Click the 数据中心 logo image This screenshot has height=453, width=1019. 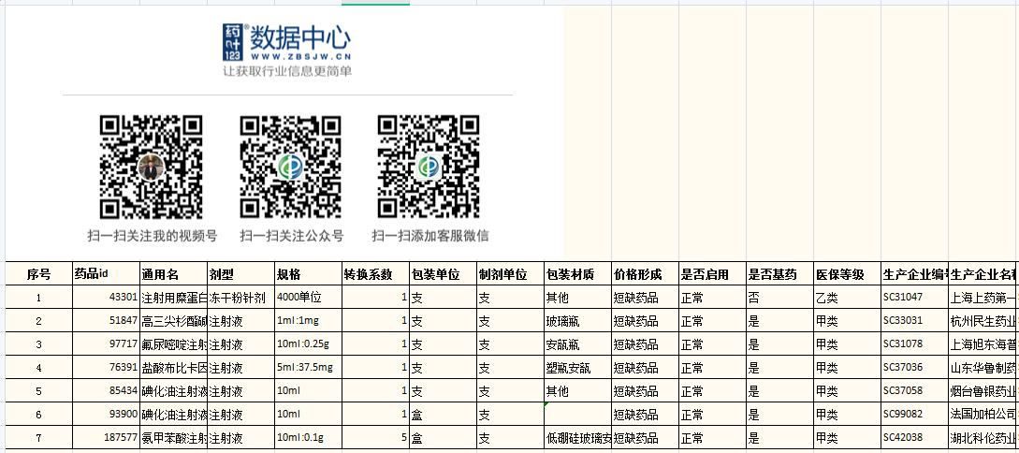[286, 51]
